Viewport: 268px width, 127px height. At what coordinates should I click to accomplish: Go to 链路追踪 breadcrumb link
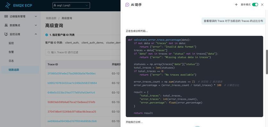pyautogui.click(x=51, y=18)
